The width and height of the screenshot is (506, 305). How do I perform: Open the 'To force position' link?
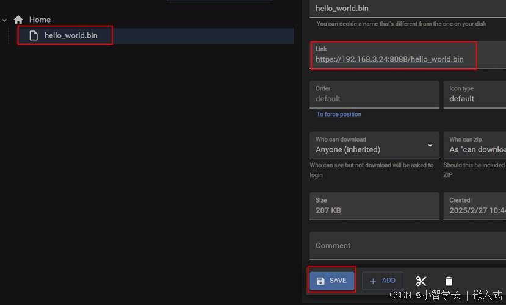[339, 114]
